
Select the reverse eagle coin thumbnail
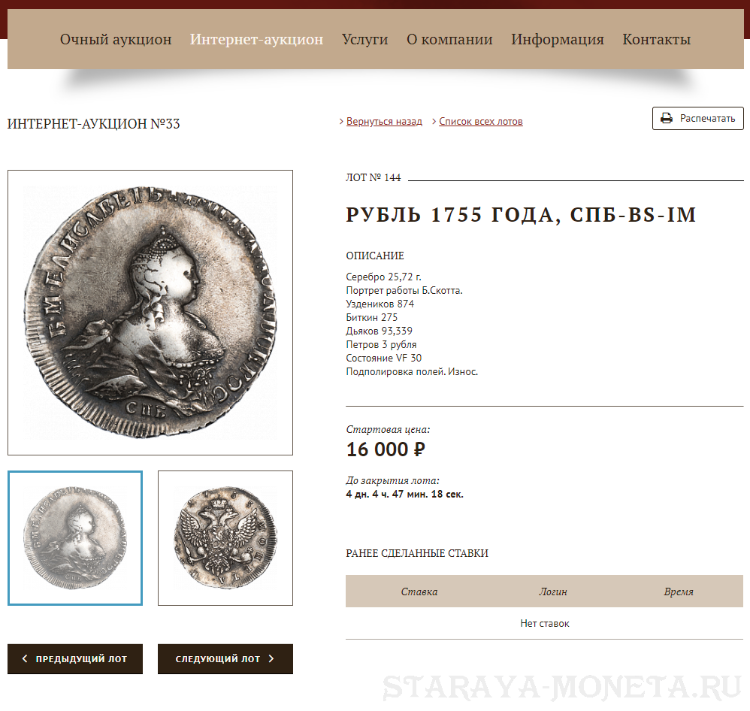[225, 538]
